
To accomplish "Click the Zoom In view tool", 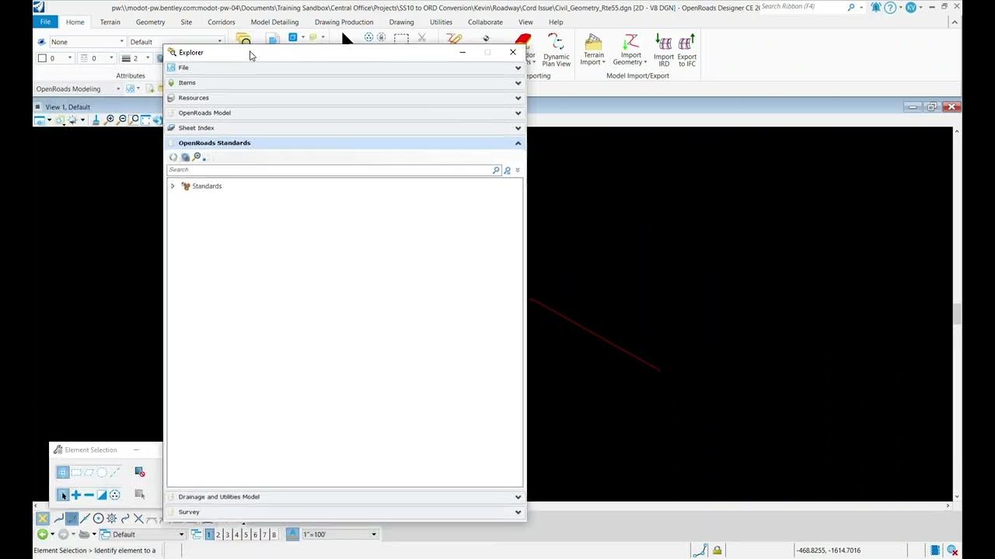I will click(x=110, y=120).
